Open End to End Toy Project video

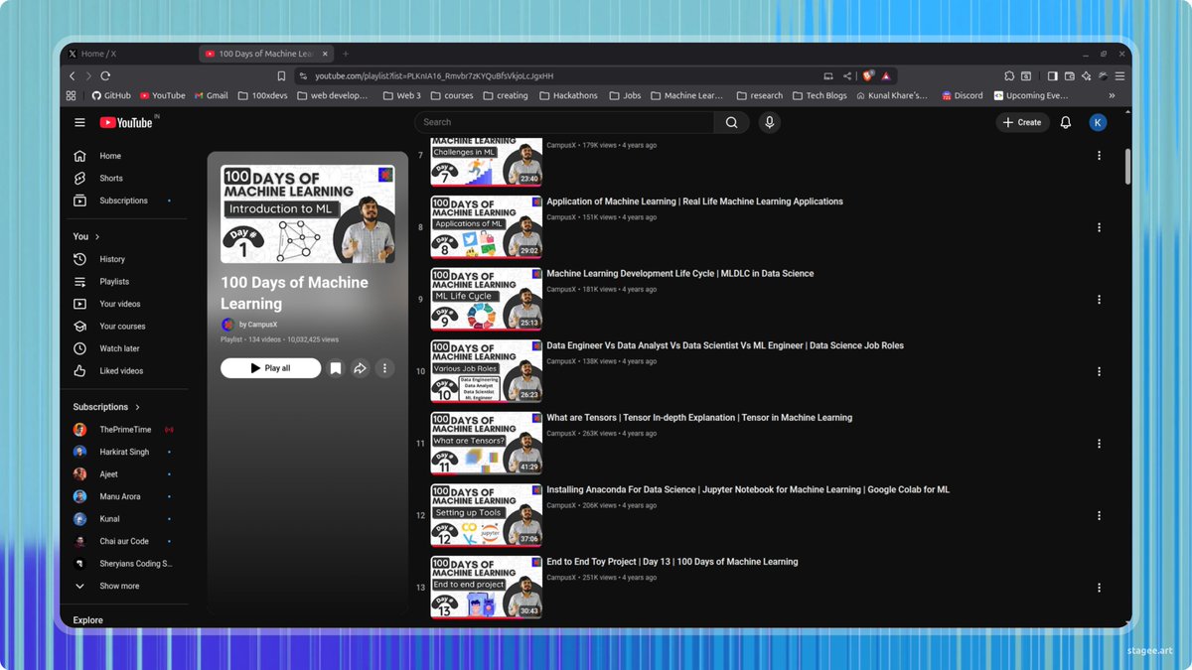[672, 562]
